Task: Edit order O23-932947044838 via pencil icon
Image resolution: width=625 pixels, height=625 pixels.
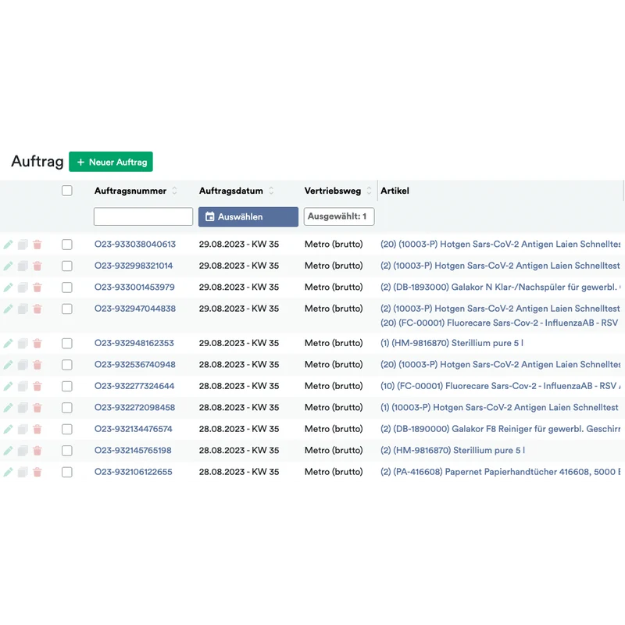Action: coord(8,309)
